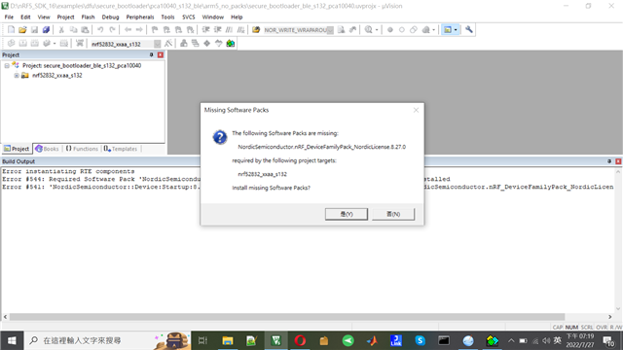Switch to the Functions tab

(x=82, y=149)
